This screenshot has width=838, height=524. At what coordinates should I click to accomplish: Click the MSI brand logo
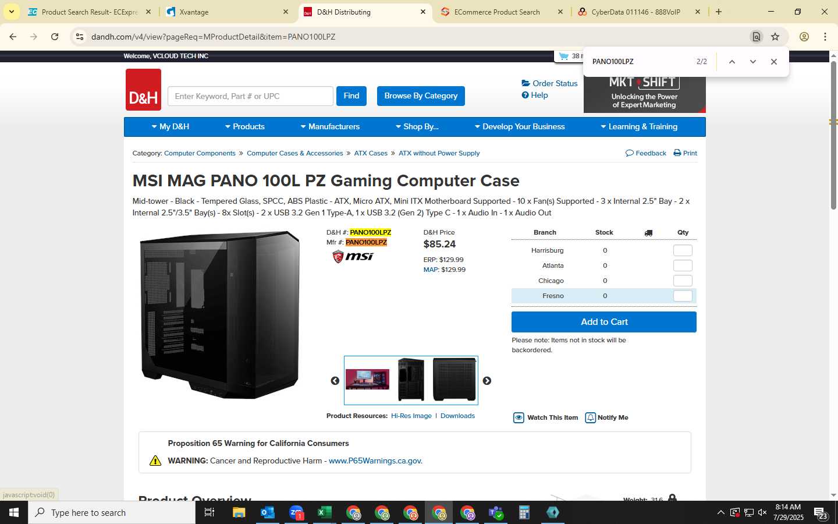(353, 256)
